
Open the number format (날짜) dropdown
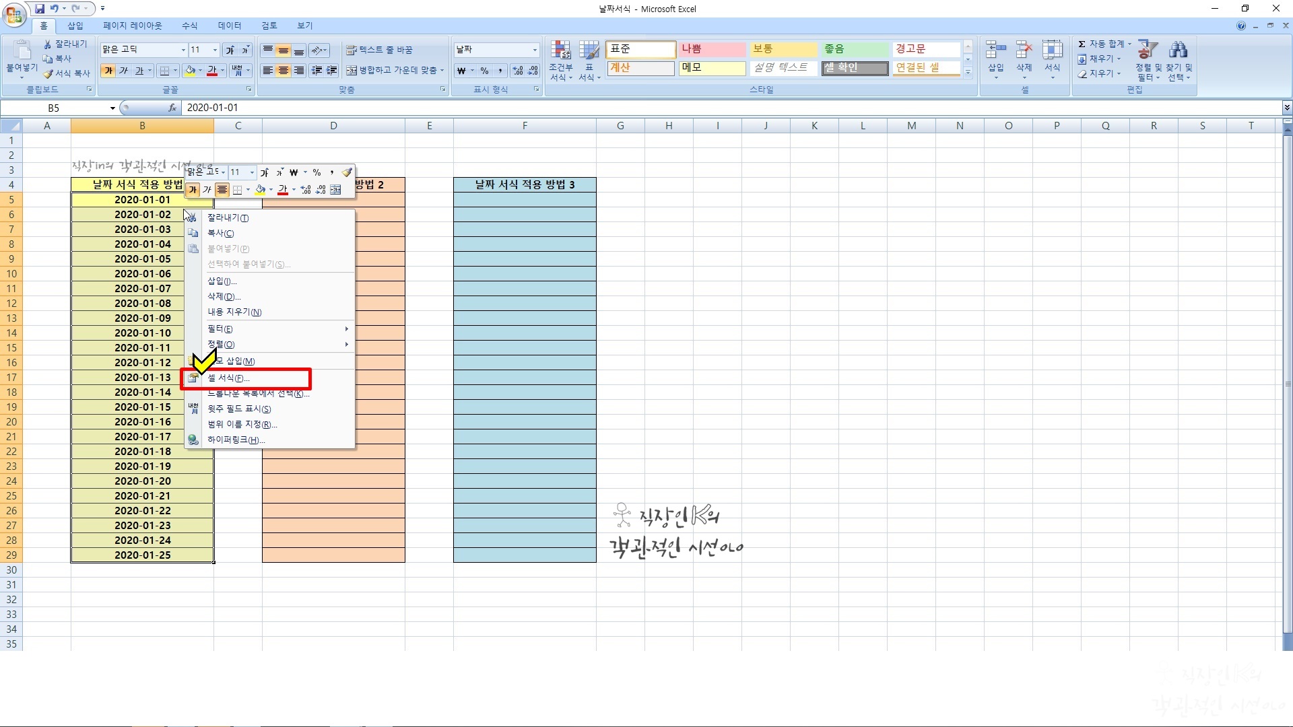[x=535, y=50]
